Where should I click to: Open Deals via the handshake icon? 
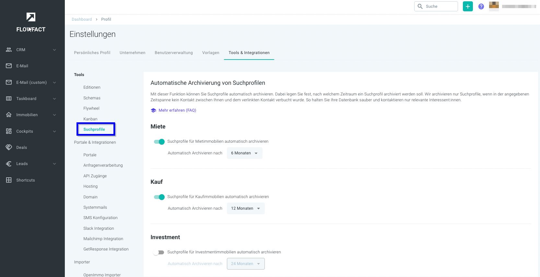click(x=9, y=148)
